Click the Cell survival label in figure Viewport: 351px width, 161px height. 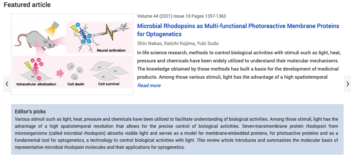pos(109,84)
